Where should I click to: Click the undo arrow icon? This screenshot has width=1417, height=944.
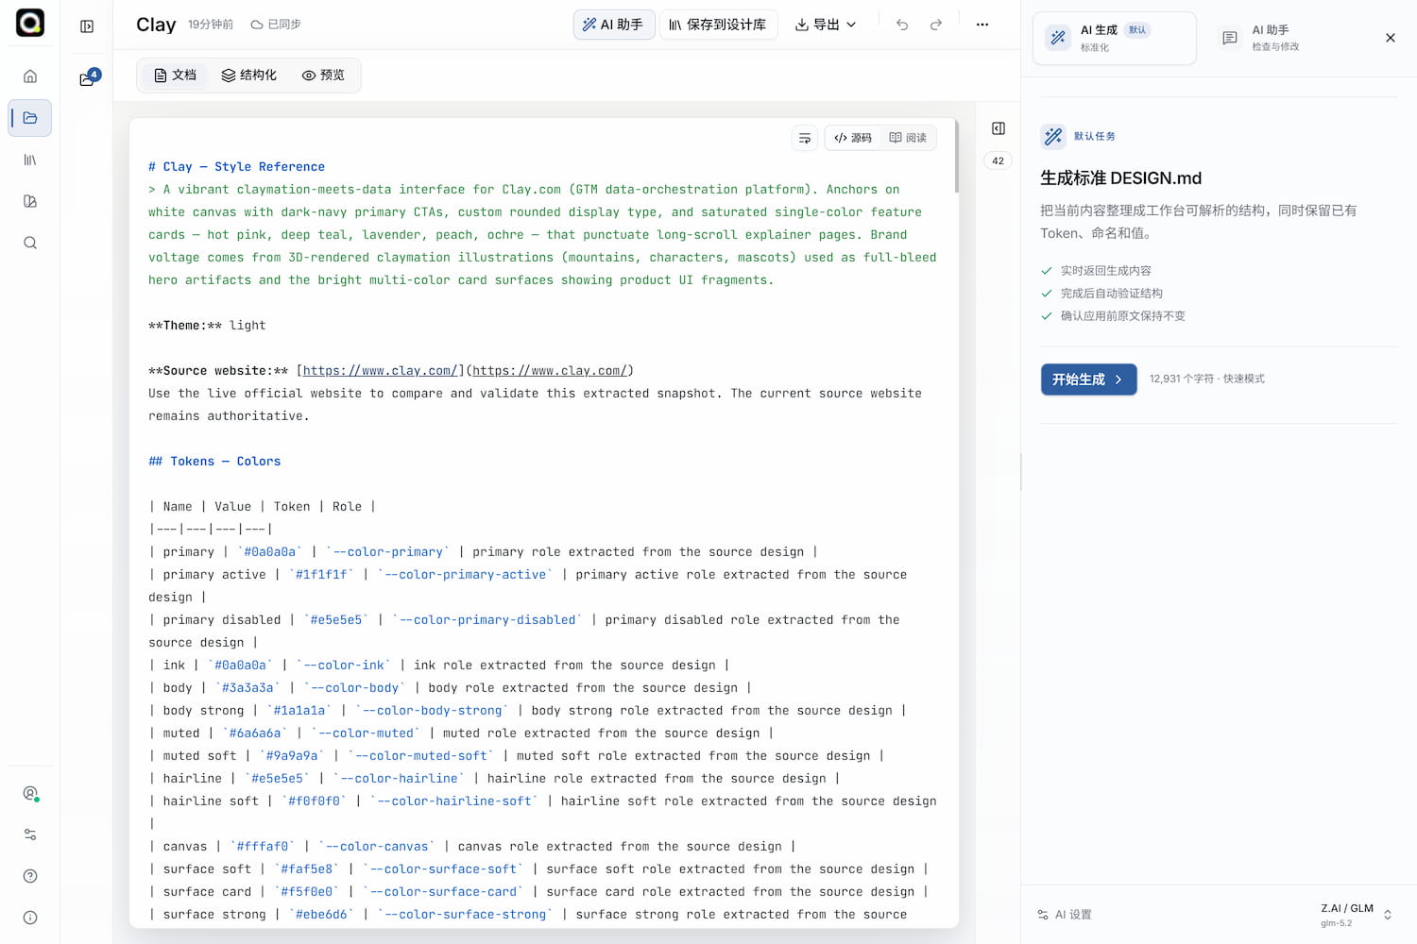pyautogui.click(x=902, y=25)
